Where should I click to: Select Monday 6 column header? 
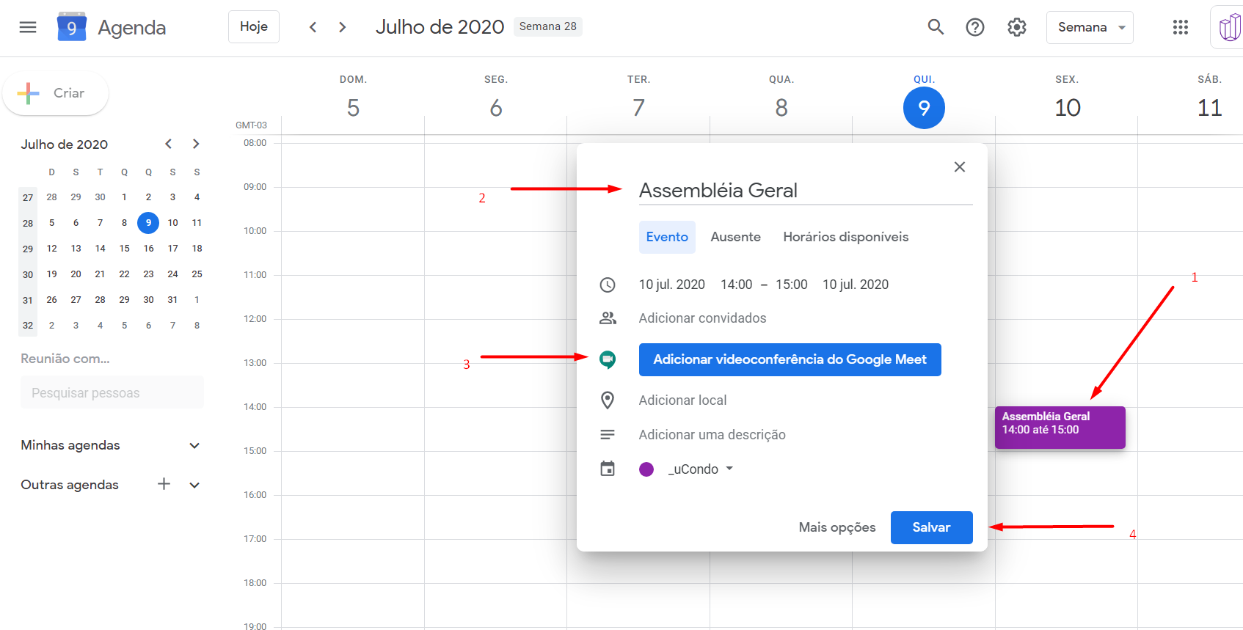(x=496, y=108)
